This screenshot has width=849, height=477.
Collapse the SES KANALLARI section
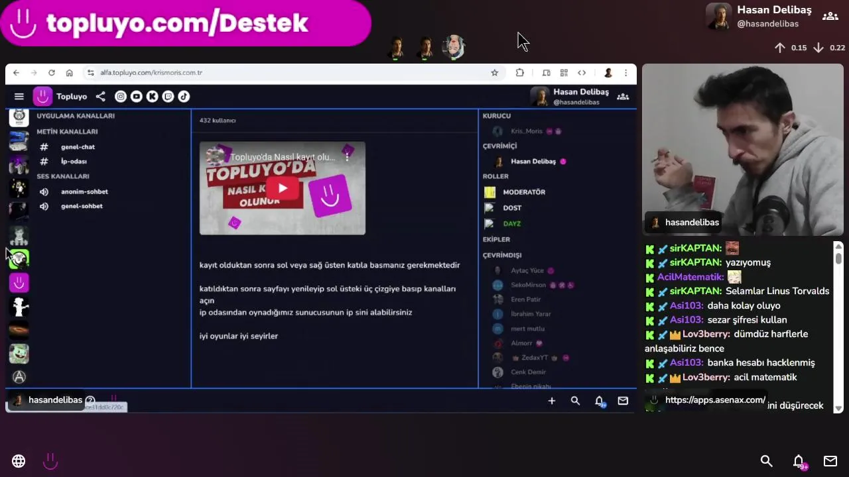[x=63, y=176]
